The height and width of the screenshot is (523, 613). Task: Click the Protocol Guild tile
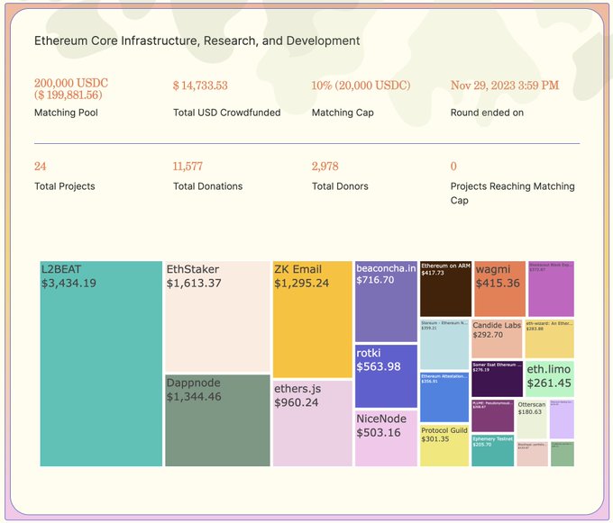point(444,446)
